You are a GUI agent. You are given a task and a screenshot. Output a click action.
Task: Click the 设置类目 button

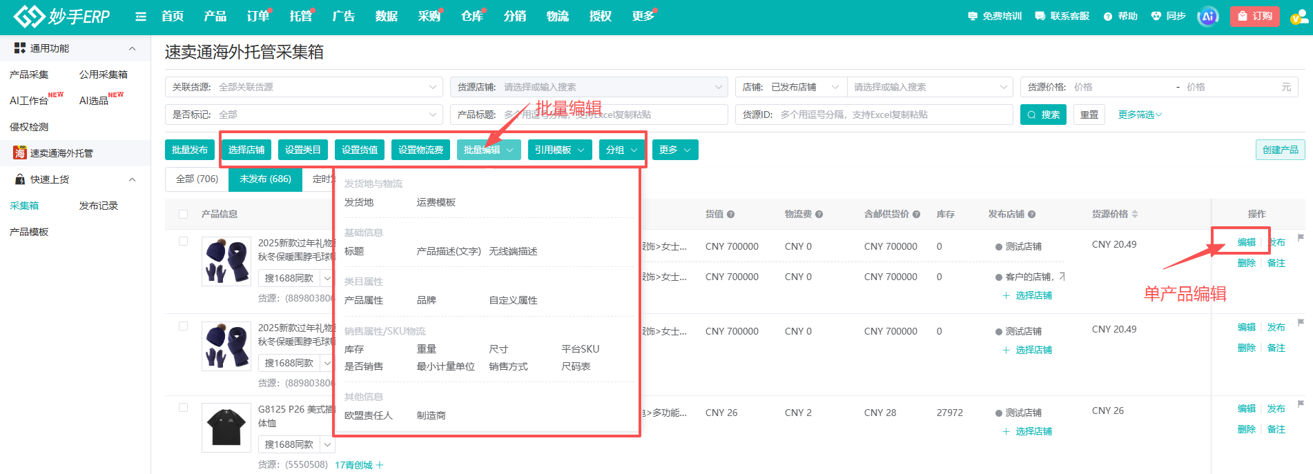coord(303,150)
